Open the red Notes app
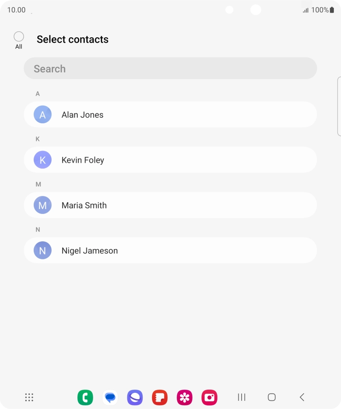The image size is (341, 409). (160, 397)
